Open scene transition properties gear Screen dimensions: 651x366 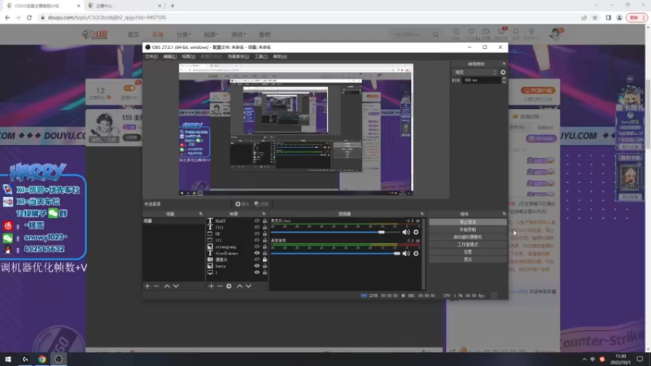(503, 72)
